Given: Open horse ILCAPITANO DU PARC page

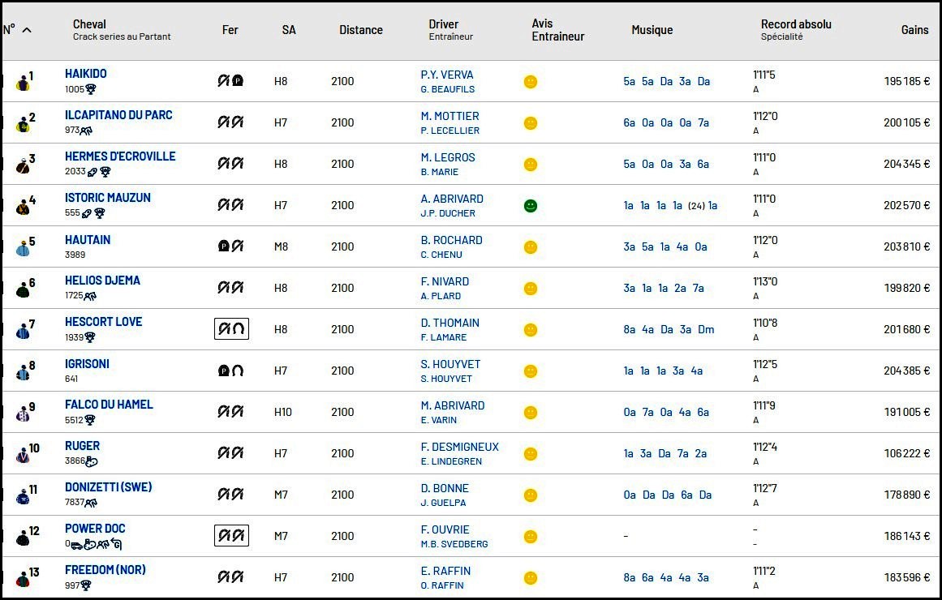Looking at the screenshot, I should click(118, 114).
